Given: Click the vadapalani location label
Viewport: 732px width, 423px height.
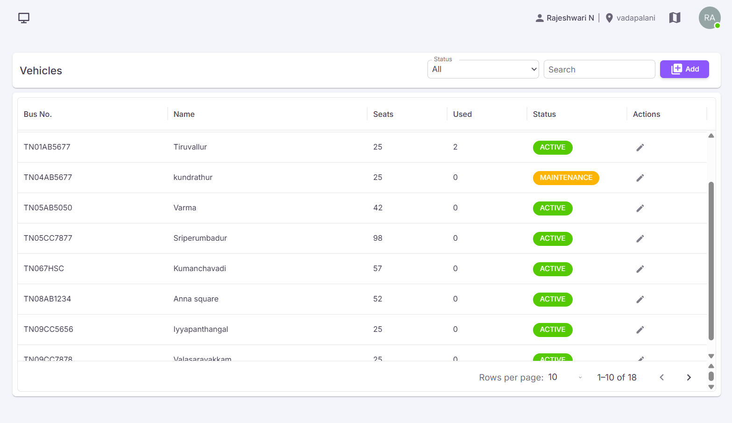Looking at the screenshot, I should 636,18.
